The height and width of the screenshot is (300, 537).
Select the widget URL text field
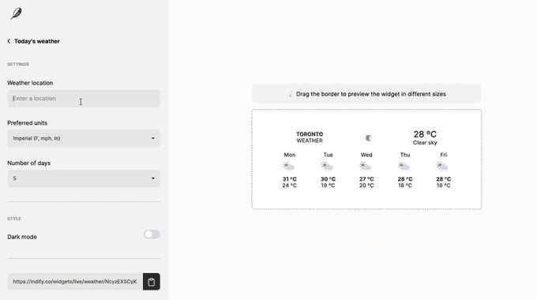tap(75, 282)
